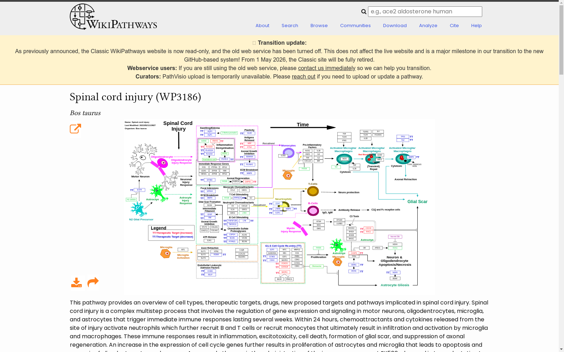The image size is (564, 352).
Task: Click the B-Cells magenta circle icon
Action: [313, 211]
